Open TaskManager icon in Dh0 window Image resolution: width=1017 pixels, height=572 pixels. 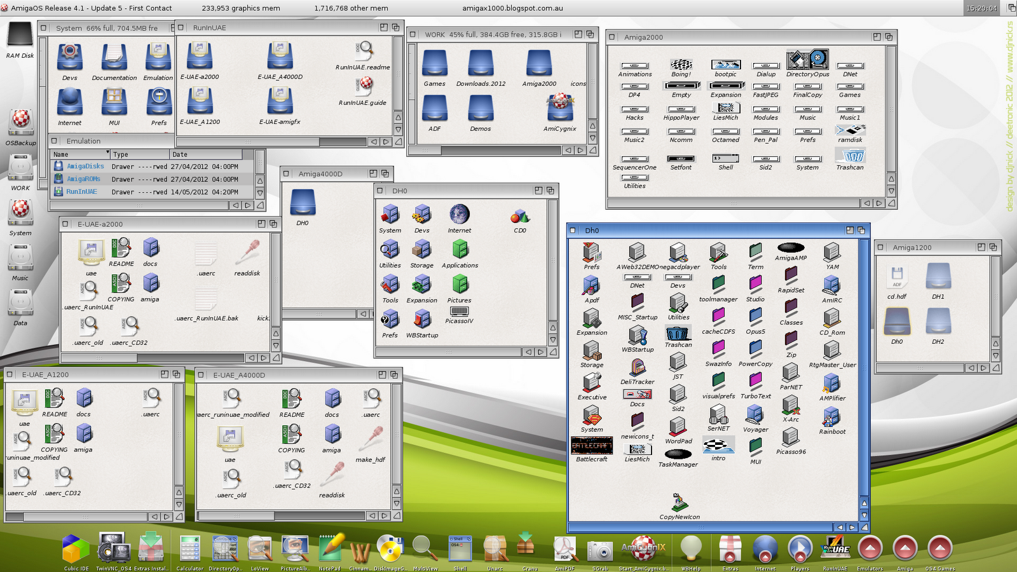(678, 454)
